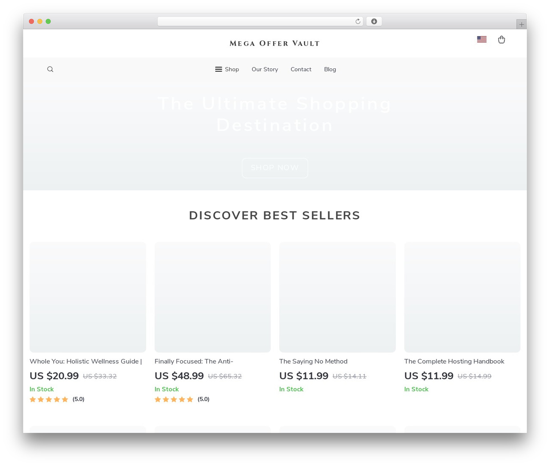Click the browser reload icon
The width and height of the screenshot is (550, 466).
point(358,21)
